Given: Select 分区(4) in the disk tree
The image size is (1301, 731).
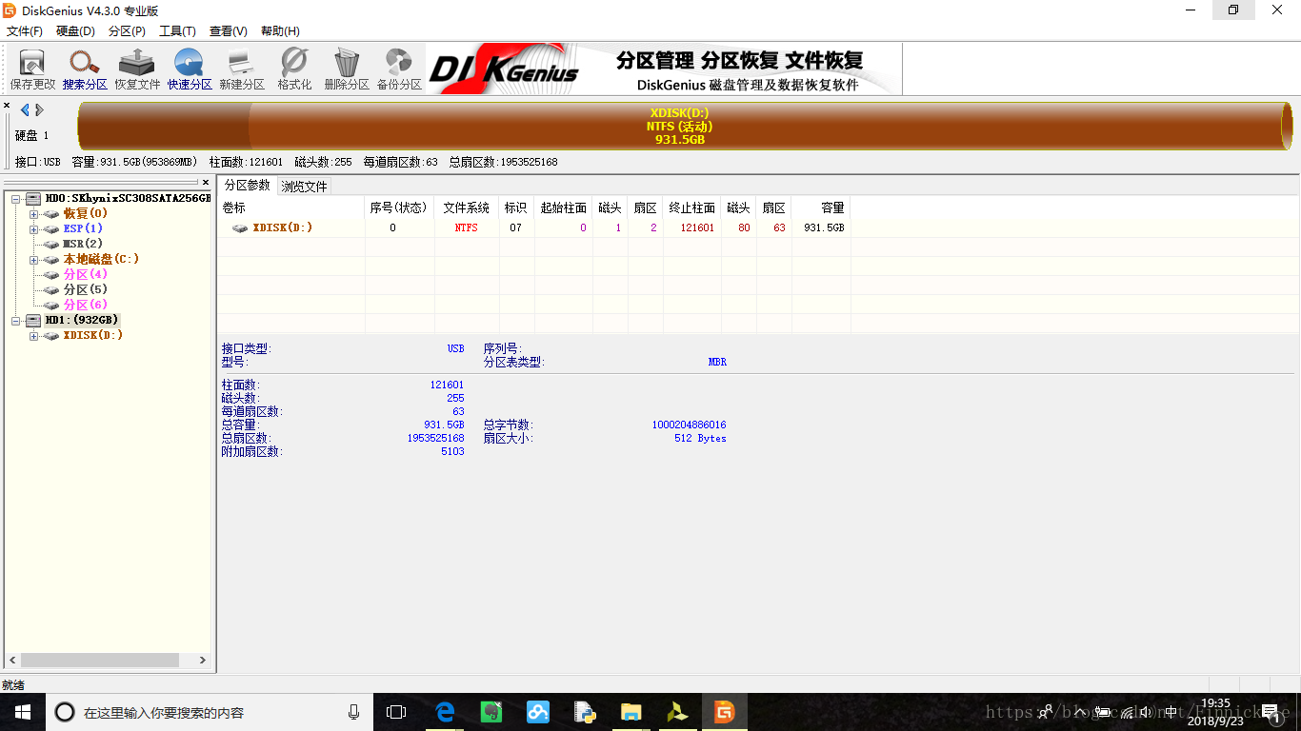Looking at the screenshot, I should [85, 274].
